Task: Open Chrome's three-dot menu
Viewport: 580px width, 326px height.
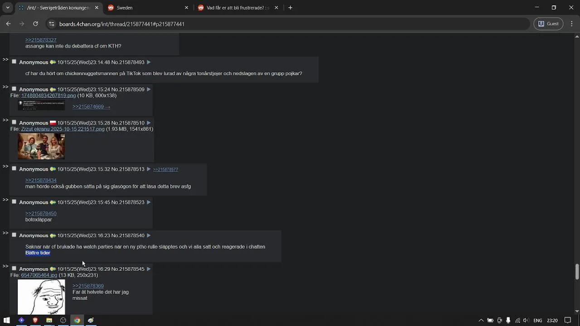Action: [571, 24]
